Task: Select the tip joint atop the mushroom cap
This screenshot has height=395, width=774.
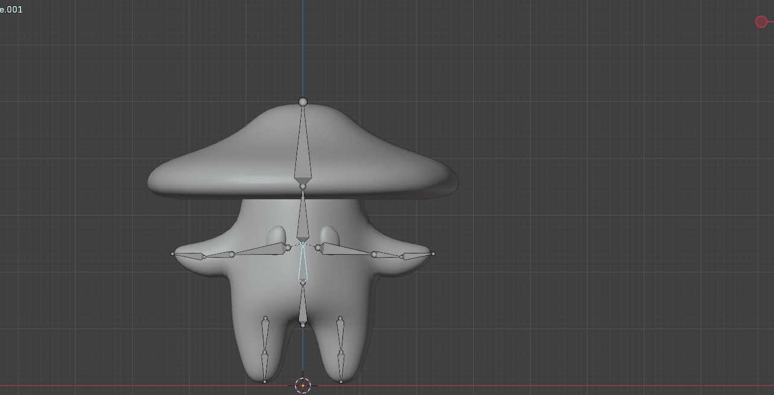Action: (303, 102)
